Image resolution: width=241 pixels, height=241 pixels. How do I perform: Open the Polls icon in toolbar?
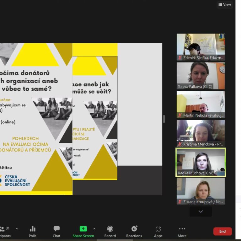pyautogui.click(x=33, y=229)
